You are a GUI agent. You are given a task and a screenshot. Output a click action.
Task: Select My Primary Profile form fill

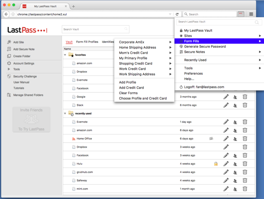pyautogui.click(x=133, y=58)
